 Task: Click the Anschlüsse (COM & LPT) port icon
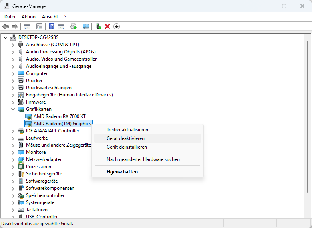[21, 45]
